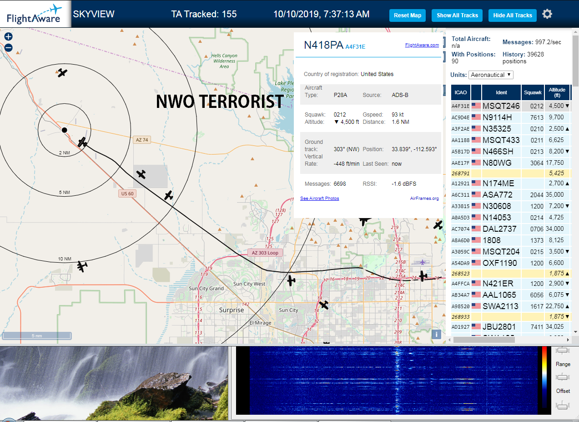
Task: Select aircraft icon east of Sun City West
Action: [x=292, y=281]
